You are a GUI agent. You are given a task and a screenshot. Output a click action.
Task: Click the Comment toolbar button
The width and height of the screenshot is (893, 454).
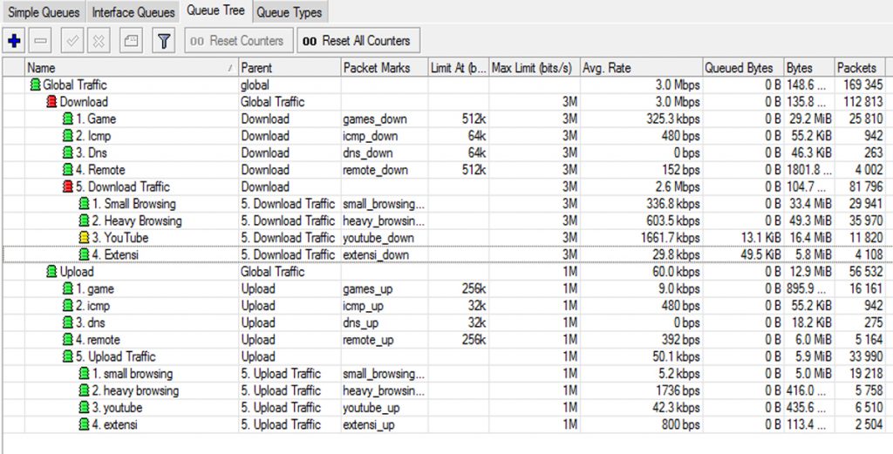coord(131,41)
